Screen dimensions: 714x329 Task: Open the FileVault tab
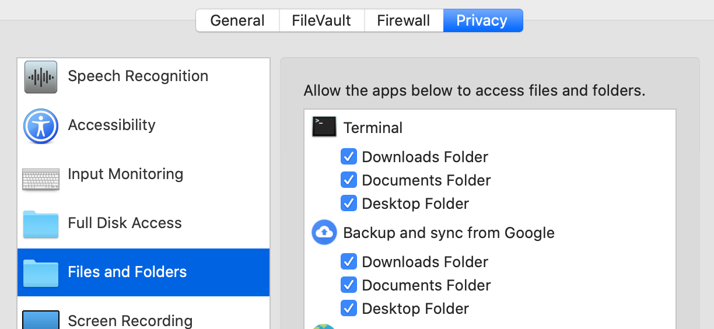(321, 20)
